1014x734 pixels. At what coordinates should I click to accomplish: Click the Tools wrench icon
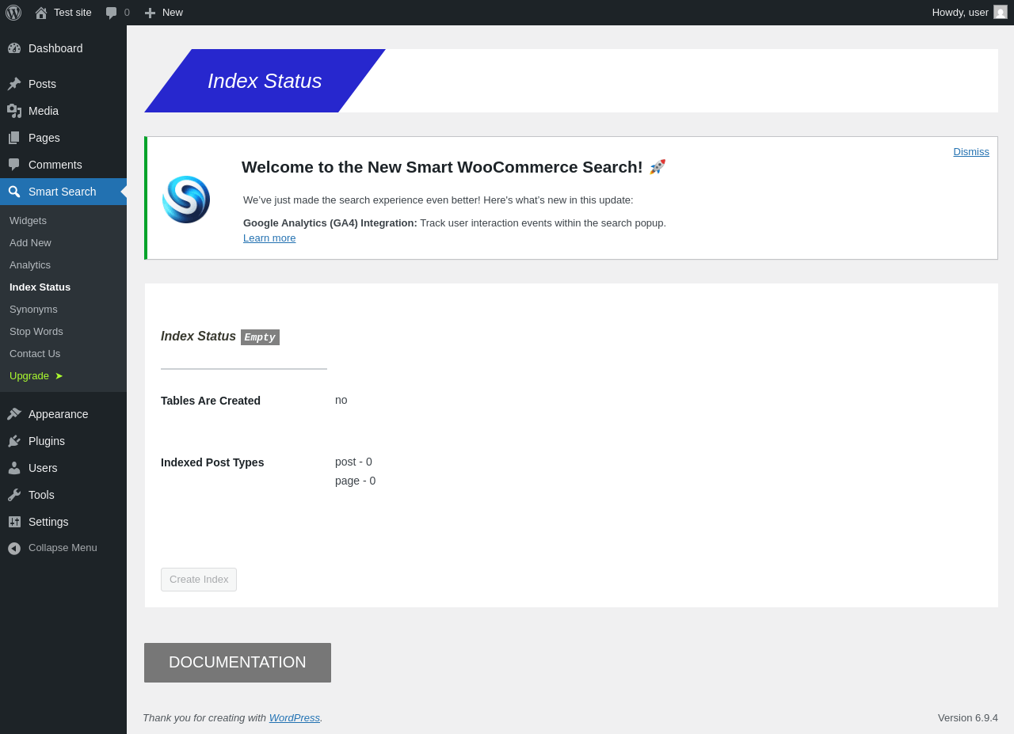point(14,495)
